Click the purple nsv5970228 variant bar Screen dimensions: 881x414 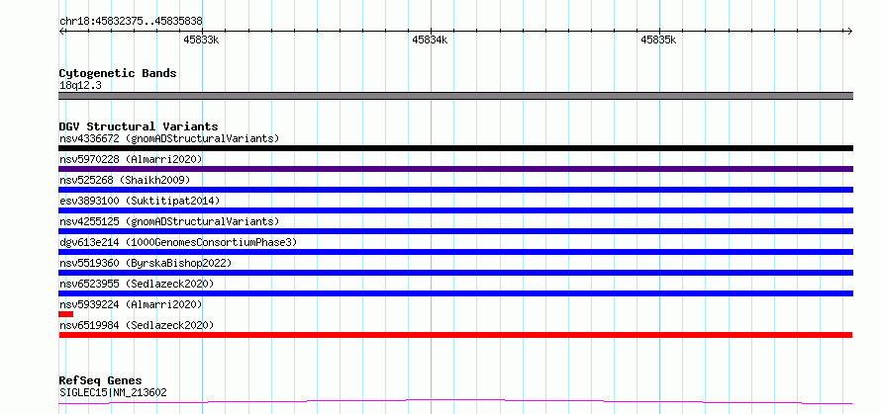(455, 169)
